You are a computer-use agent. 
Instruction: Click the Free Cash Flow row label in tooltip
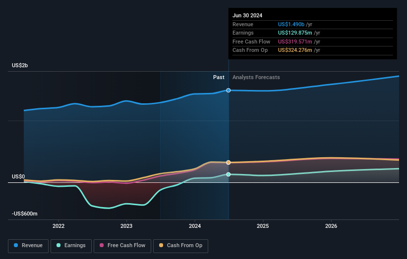pos(251,42)
